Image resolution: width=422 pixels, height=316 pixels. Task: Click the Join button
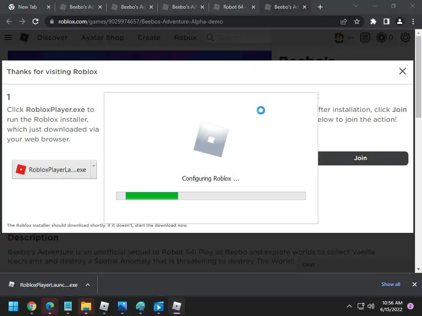(x=363, y=158)
